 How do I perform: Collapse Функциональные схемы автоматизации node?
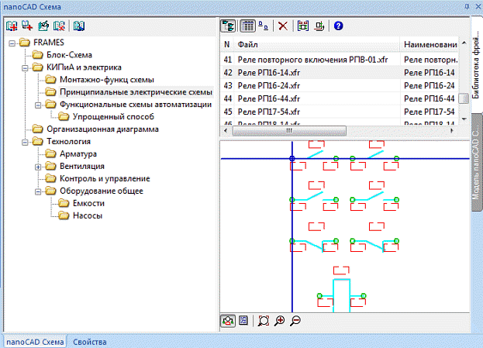point(38,105)
